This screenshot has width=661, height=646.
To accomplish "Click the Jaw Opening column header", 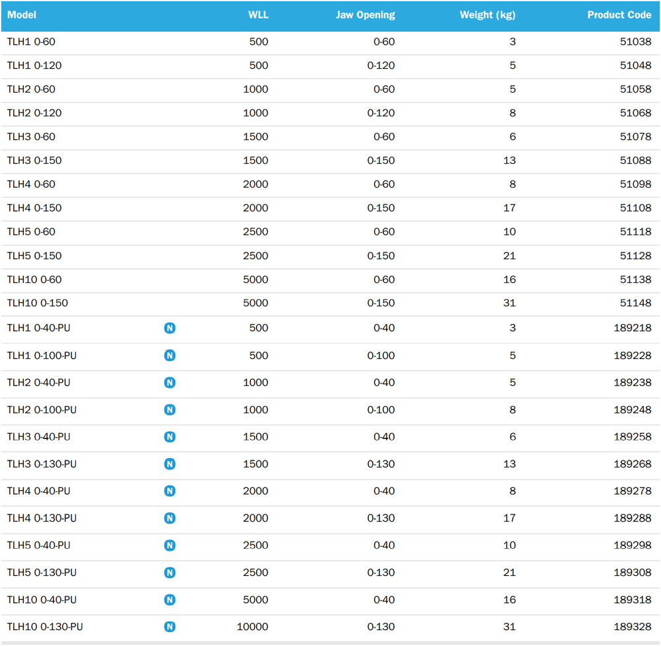I will pos(366,15).
